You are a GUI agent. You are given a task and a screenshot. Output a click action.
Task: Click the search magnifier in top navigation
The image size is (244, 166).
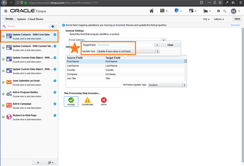coord(225,11)
